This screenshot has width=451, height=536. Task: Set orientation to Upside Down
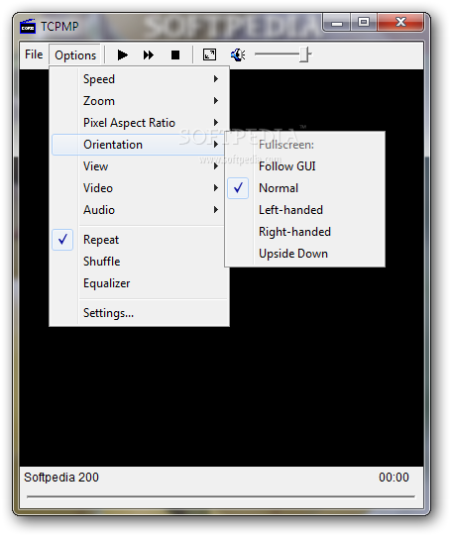pos(305,254)
